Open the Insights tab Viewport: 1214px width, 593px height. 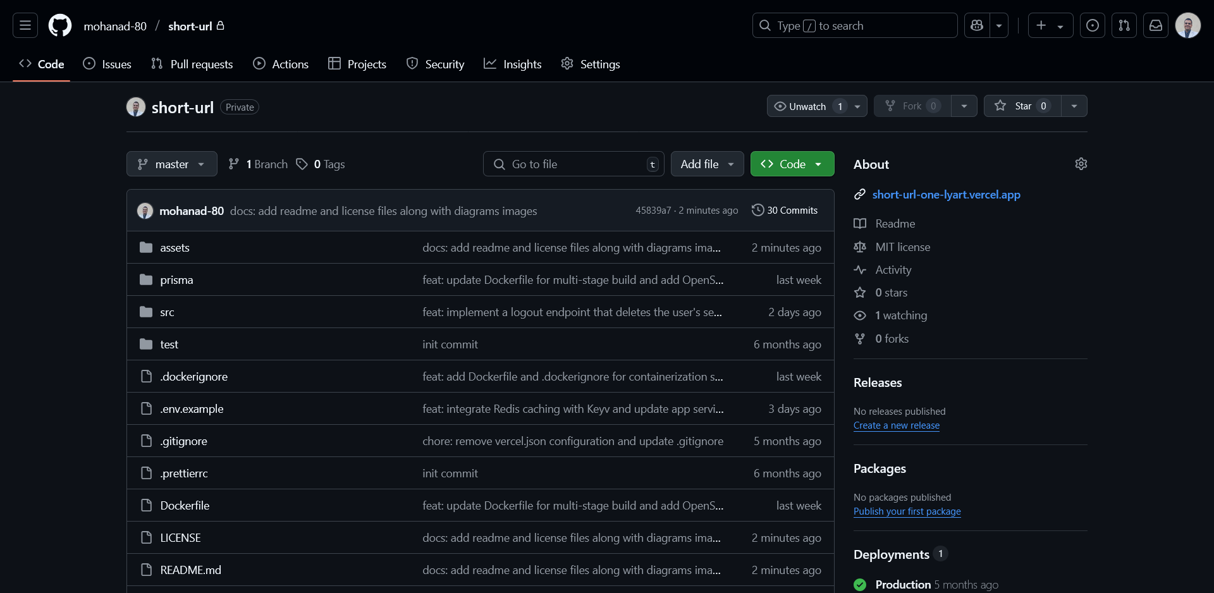point(513,63)
